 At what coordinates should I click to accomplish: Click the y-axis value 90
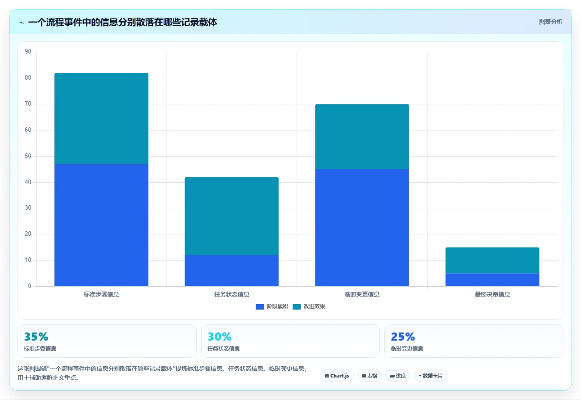click(28, 52)
